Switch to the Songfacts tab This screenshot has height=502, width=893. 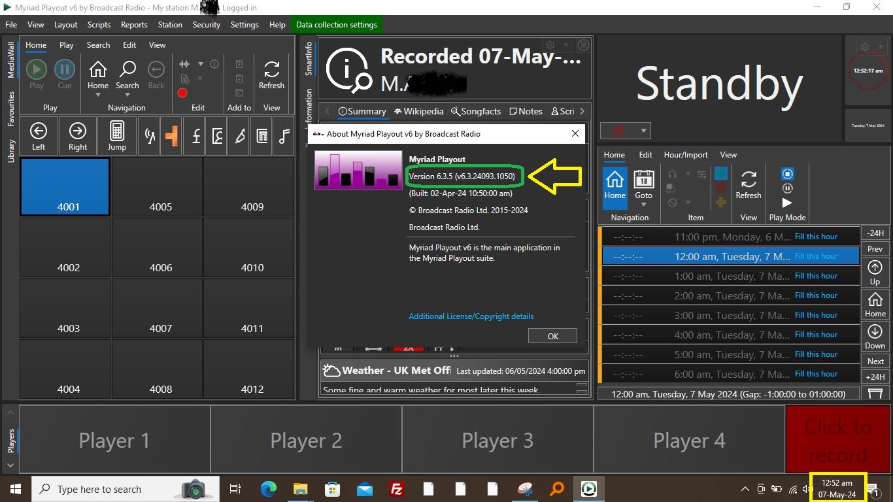(476, 111)
